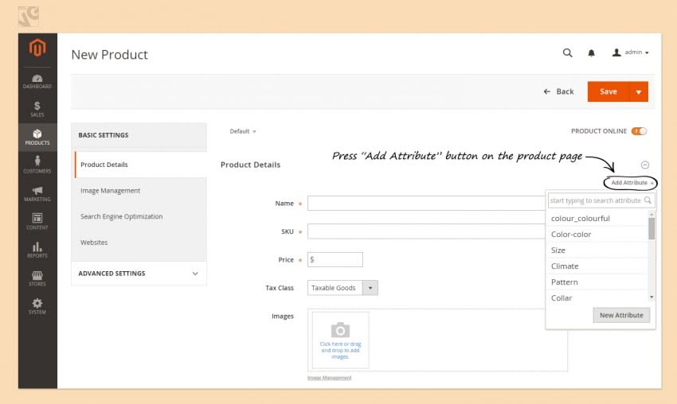Click the orange Save button
677x404 pixels.
click(x=609, y=91)
